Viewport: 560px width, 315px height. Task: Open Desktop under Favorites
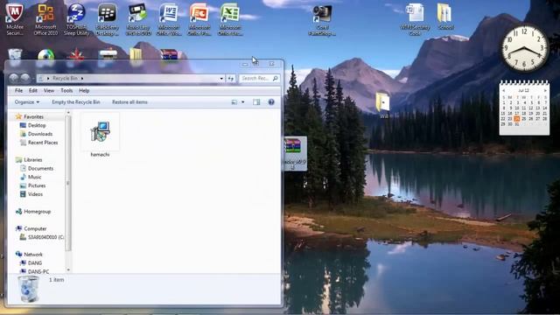point(37,125)
